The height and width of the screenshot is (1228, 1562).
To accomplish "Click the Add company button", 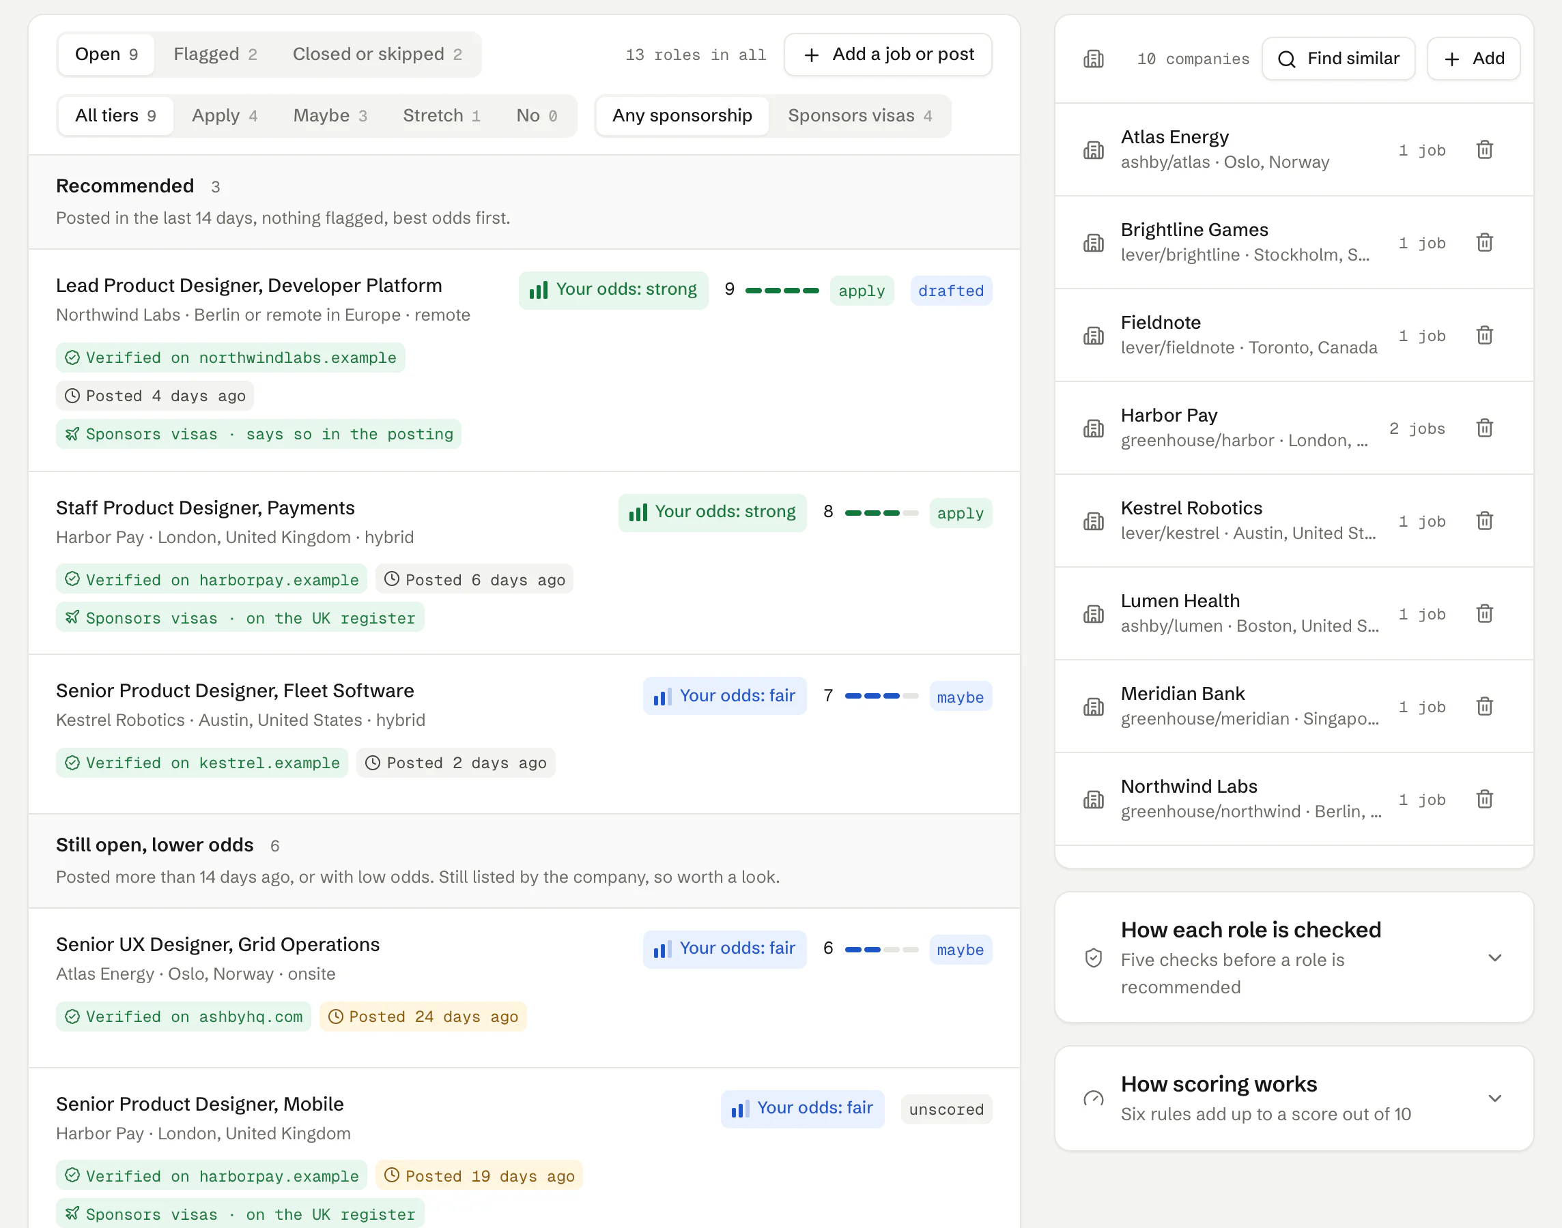I will [1473, 58].
